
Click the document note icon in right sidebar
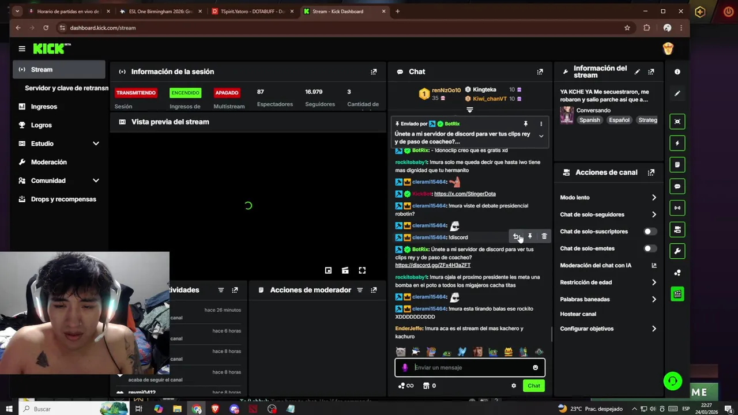click(677, 165)
